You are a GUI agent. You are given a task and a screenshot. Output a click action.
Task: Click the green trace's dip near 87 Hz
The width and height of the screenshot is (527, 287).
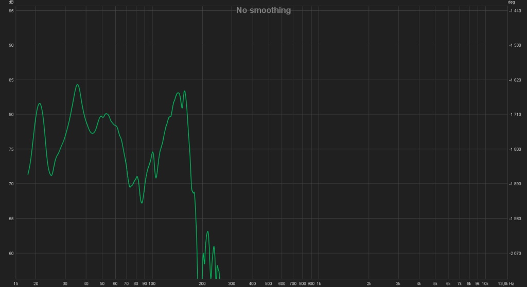pos(142,203)
